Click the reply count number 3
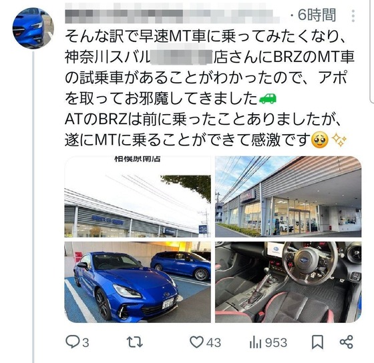Screen dimensions: 374x363 [x=85, y=343]
